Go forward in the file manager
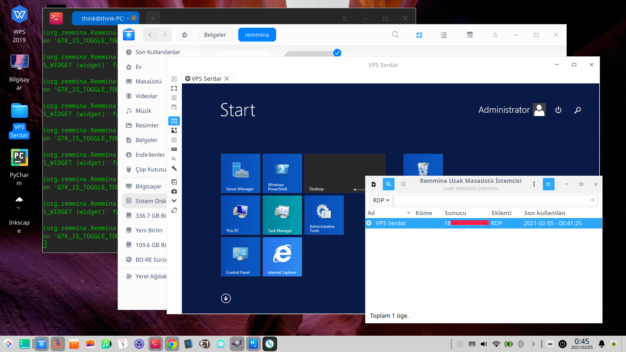Image resolution: width=626 pixels, height=352 pixels. pyautogui.click(x=165, y=35)
